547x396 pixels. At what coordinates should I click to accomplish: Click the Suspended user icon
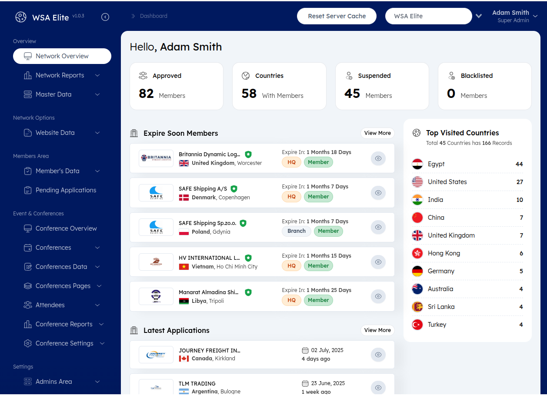pyautogui.click(x=349, y=76)
